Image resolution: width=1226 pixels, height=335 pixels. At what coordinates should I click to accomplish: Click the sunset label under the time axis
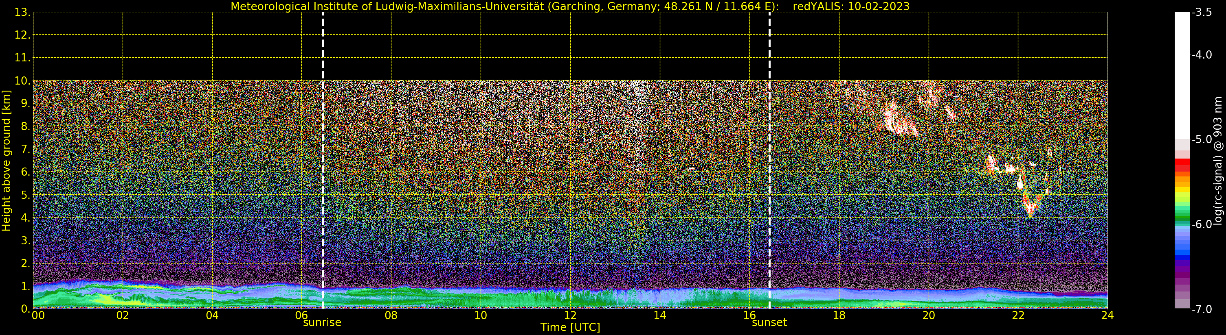pyautogui.click(x=769, y=323)
